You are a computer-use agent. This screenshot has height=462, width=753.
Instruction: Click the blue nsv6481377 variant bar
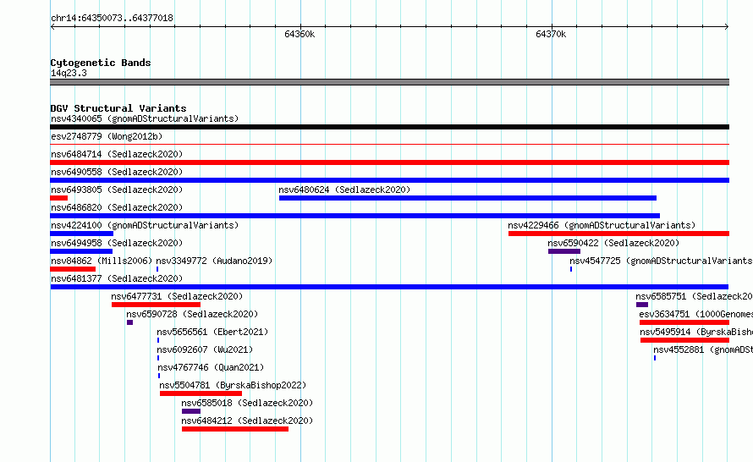coord(389,287)
